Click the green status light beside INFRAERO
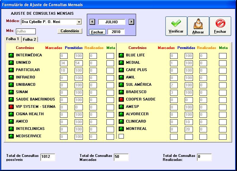This screenshot has width=237, height=171. [x=11, y=77]
